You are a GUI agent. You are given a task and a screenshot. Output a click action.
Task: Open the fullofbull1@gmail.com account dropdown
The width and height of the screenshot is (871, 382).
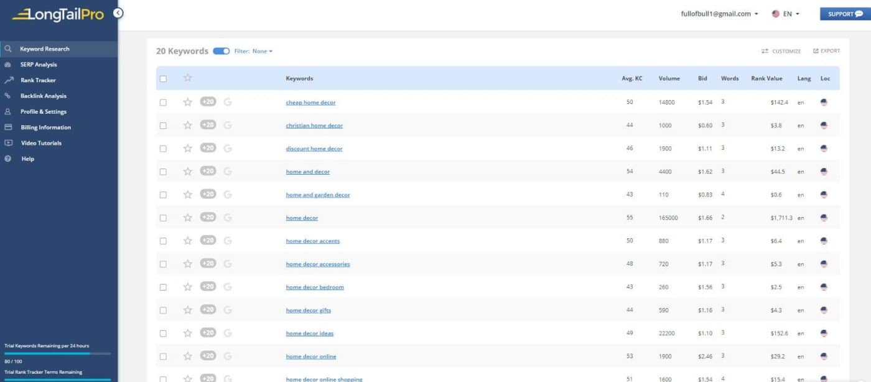click(x=719, y=14)
